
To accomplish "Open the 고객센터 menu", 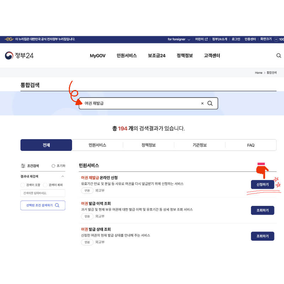I will 212,56.
